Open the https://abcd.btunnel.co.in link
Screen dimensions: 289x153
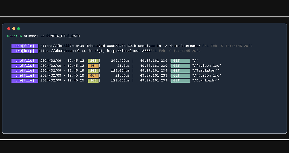pyautogui.click(x=65, y=51)
